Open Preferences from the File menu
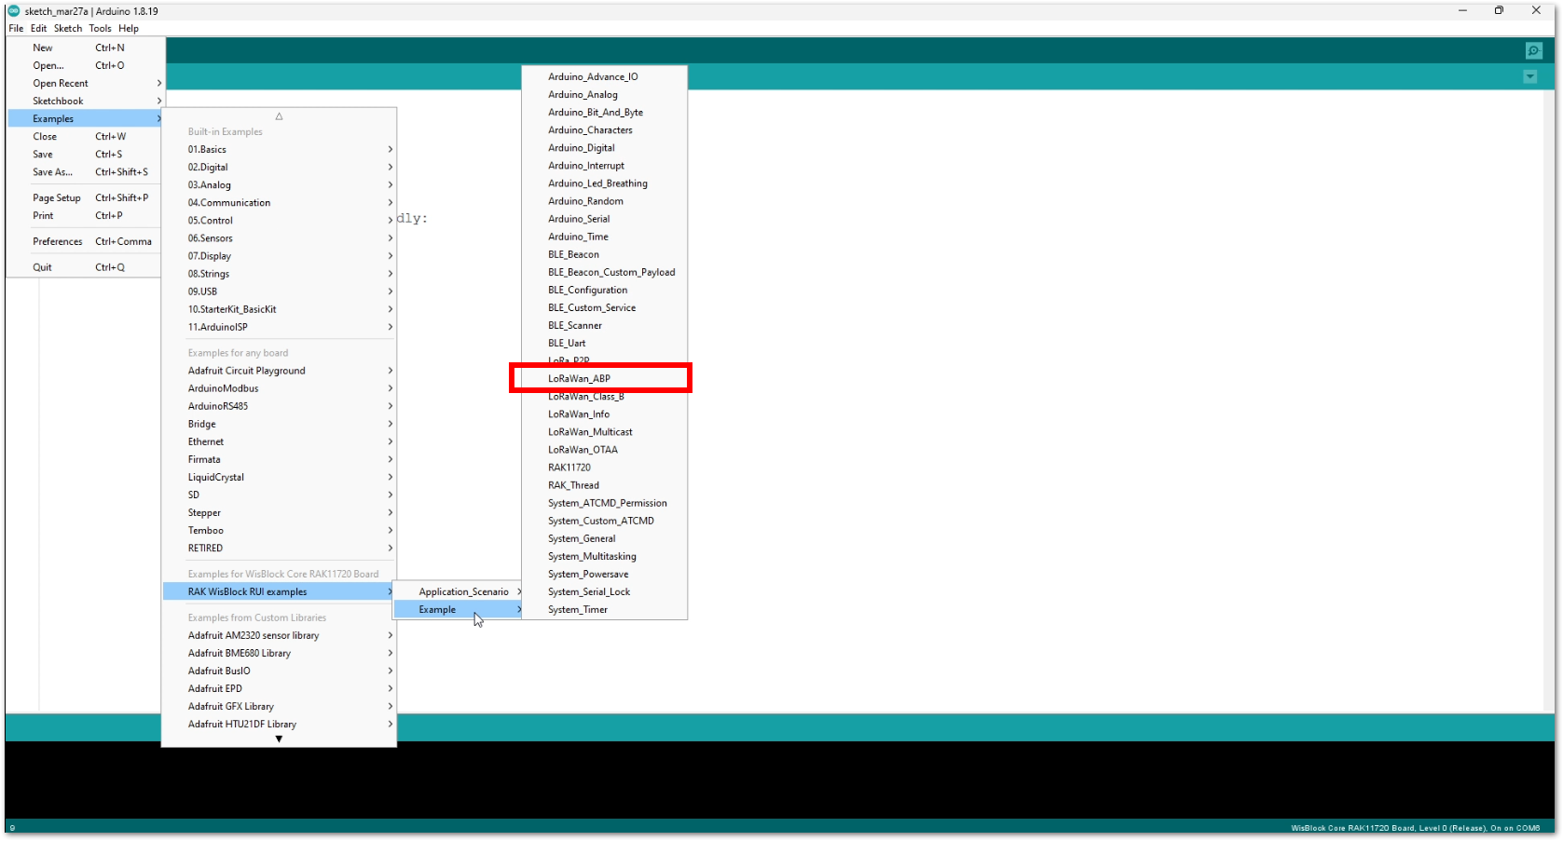This screenshot has width=1563, height=841. click(x=85, y=241)
